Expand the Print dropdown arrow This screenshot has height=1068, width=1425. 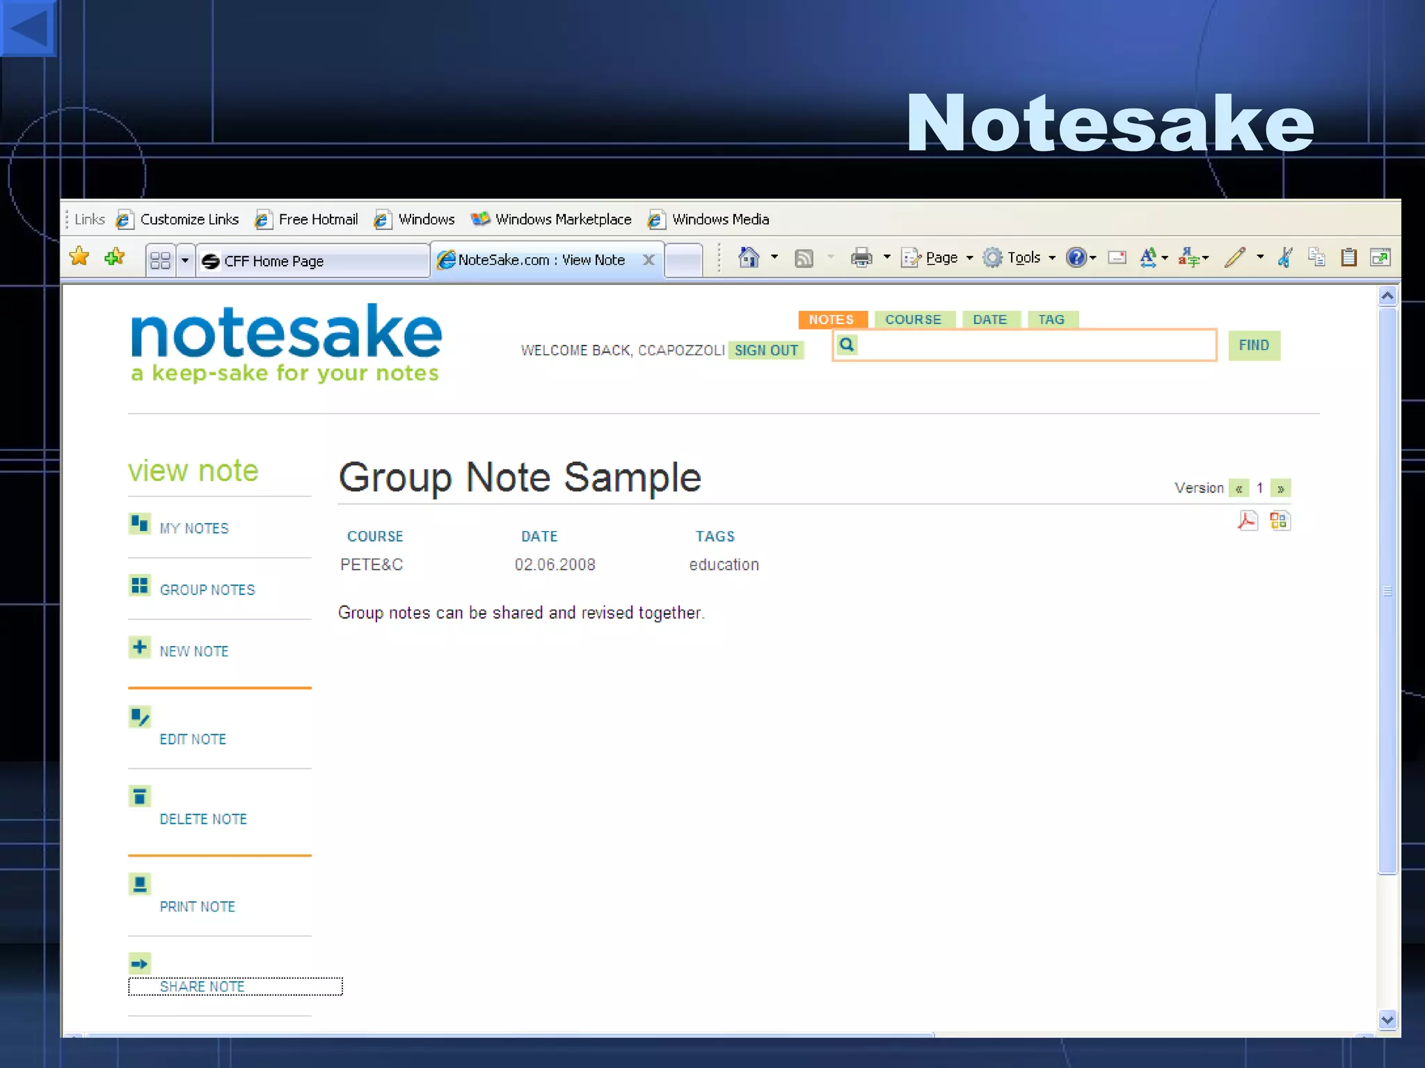[x=887, y=257]
